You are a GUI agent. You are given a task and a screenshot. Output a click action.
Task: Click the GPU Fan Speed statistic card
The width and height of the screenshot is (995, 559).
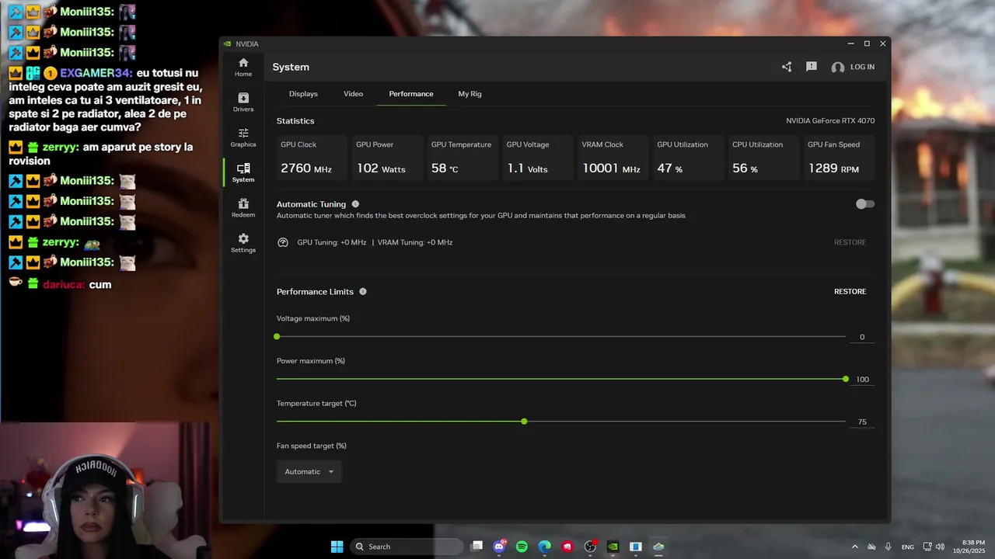[x=839, y=158]
